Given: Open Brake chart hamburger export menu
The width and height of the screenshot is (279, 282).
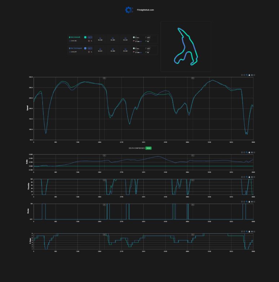Looking at the screenshot, I should (254, 202).
